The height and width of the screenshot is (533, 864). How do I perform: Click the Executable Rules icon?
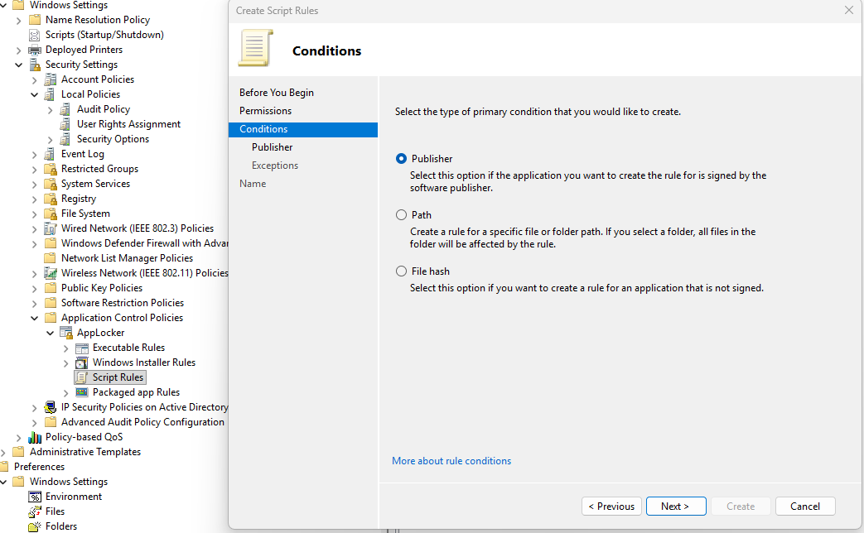[81, 348]
